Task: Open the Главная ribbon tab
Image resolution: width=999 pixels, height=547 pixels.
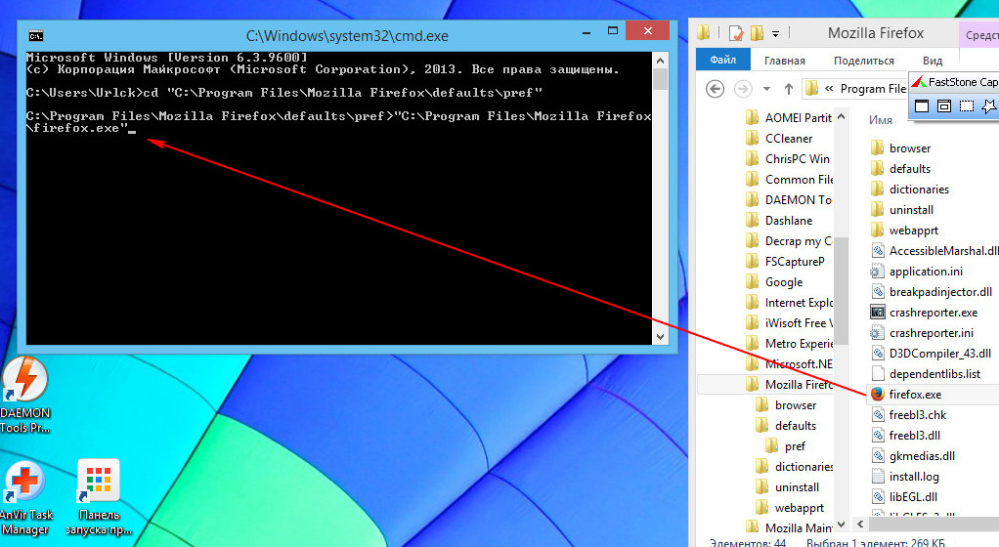Action: (x=784, y=61)
